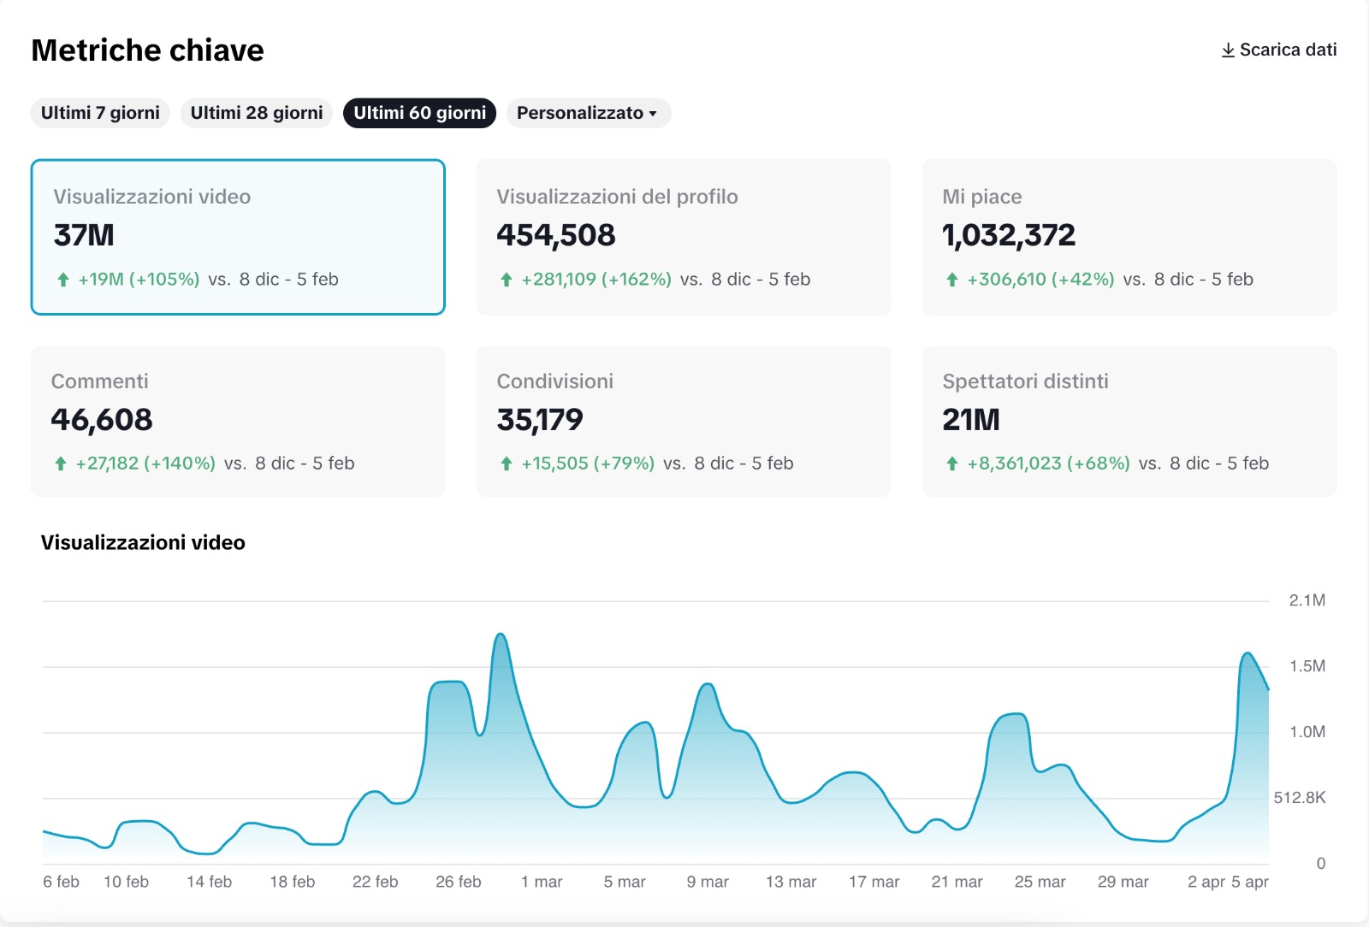Show the Commenti metric chart
1369x927 pixels.
(238, 421)
